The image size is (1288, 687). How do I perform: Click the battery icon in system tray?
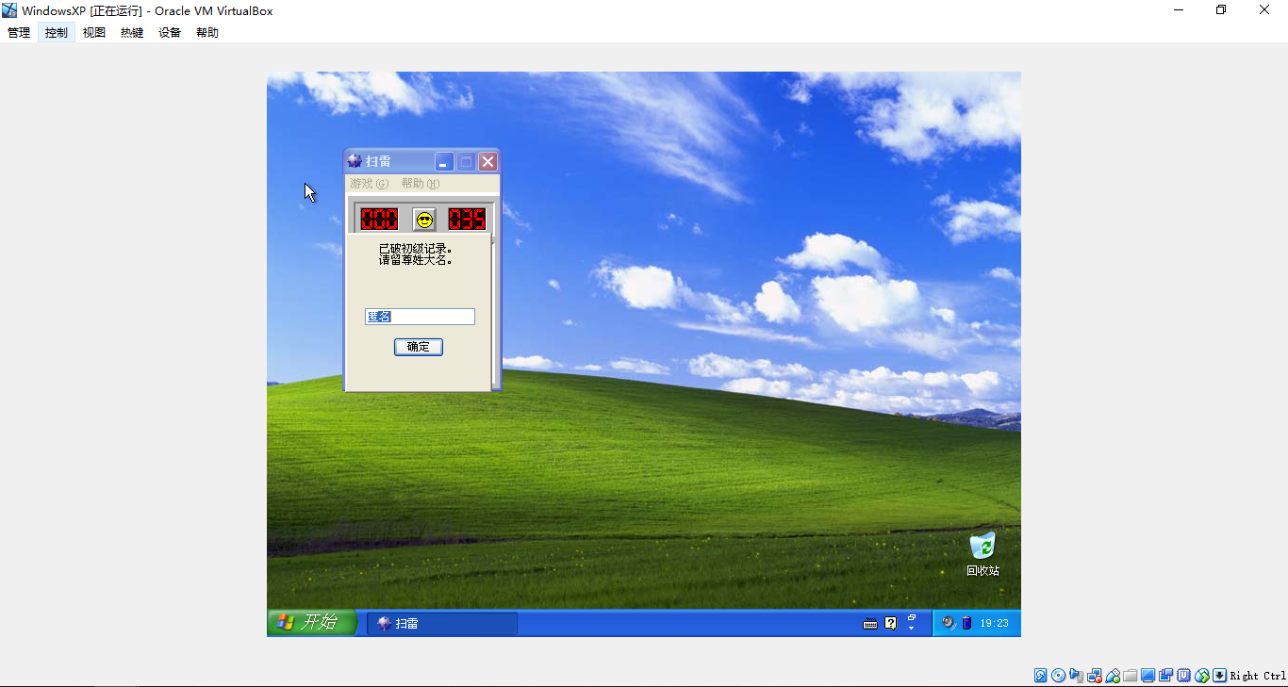pos(966,623)
